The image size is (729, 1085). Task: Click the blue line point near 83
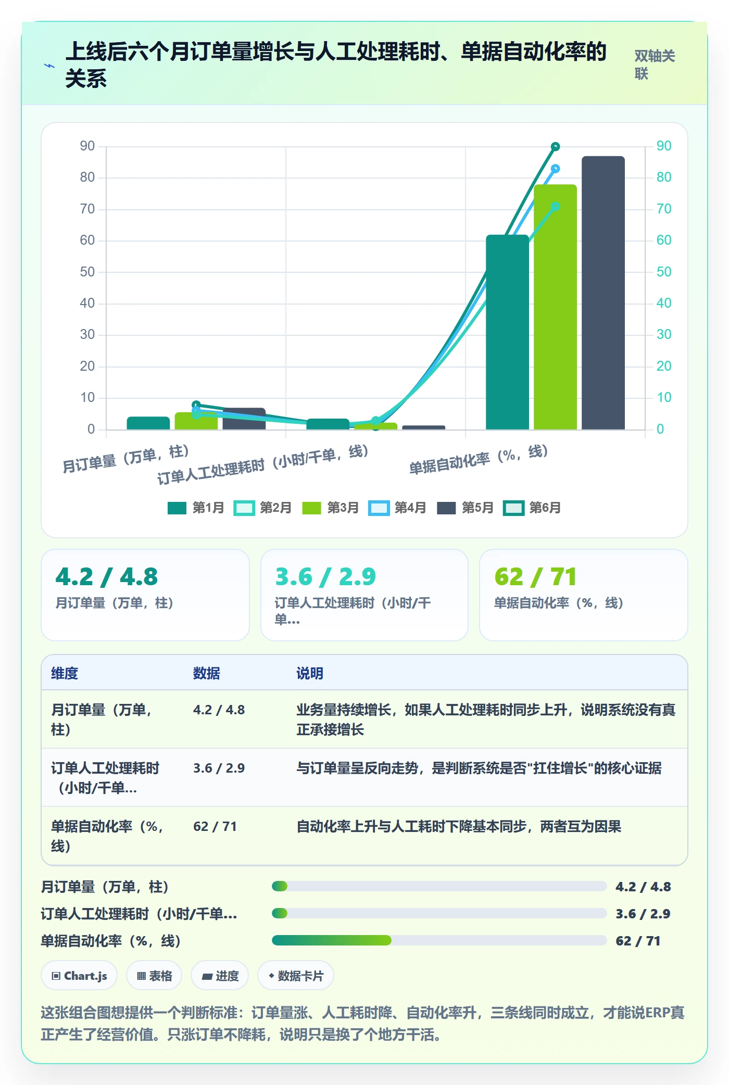click(555, 169)
